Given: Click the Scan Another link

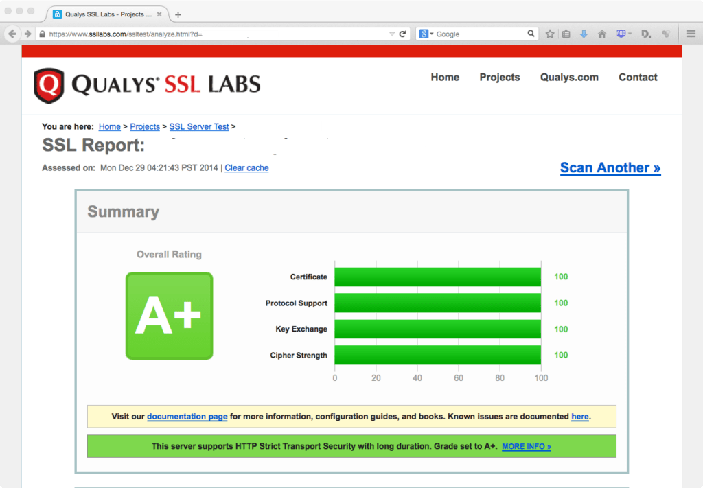Looking at the screenshot, I should tap(610, 168).
